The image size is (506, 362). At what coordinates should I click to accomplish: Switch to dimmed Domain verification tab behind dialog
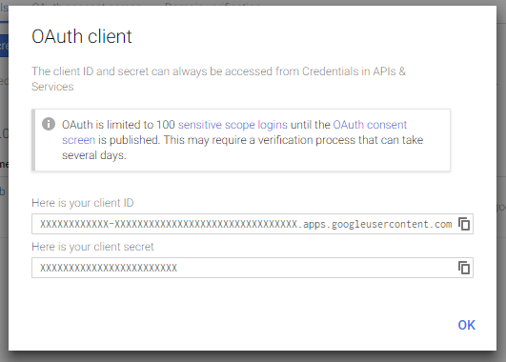tap(213, 3)
